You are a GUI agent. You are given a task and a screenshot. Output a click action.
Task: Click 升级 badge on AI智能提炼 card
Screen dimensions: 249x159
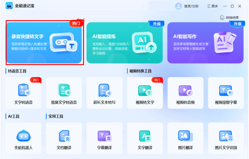[157, 24]
